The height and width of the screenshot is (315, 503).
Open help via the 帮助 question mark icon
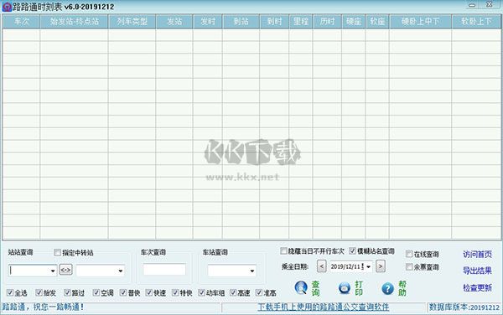387,288
